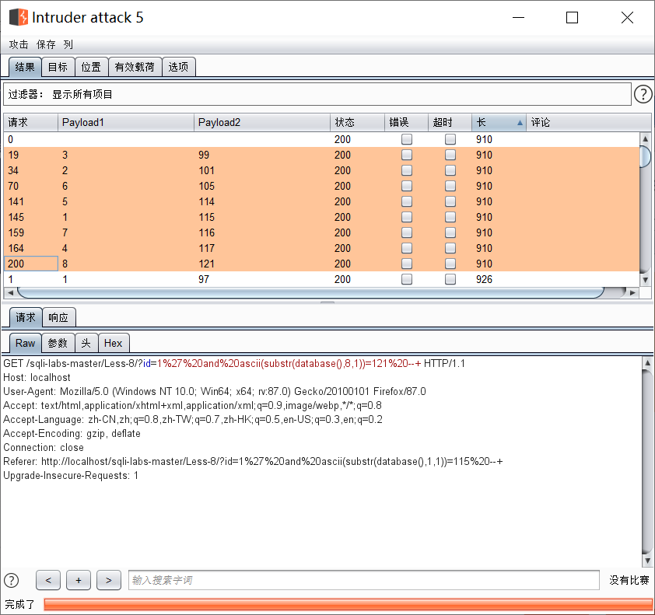Sort by the 错误 column header
This screenshot has width=655, height=615.
pos(406,122)
